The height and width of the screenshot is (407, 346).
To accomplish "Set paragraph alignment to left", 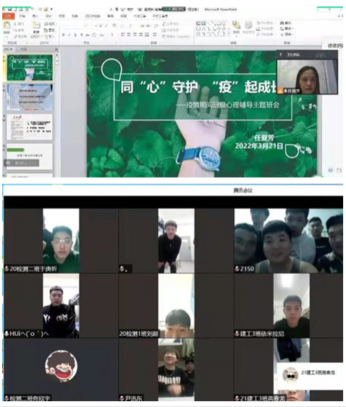I will [123, 35].
